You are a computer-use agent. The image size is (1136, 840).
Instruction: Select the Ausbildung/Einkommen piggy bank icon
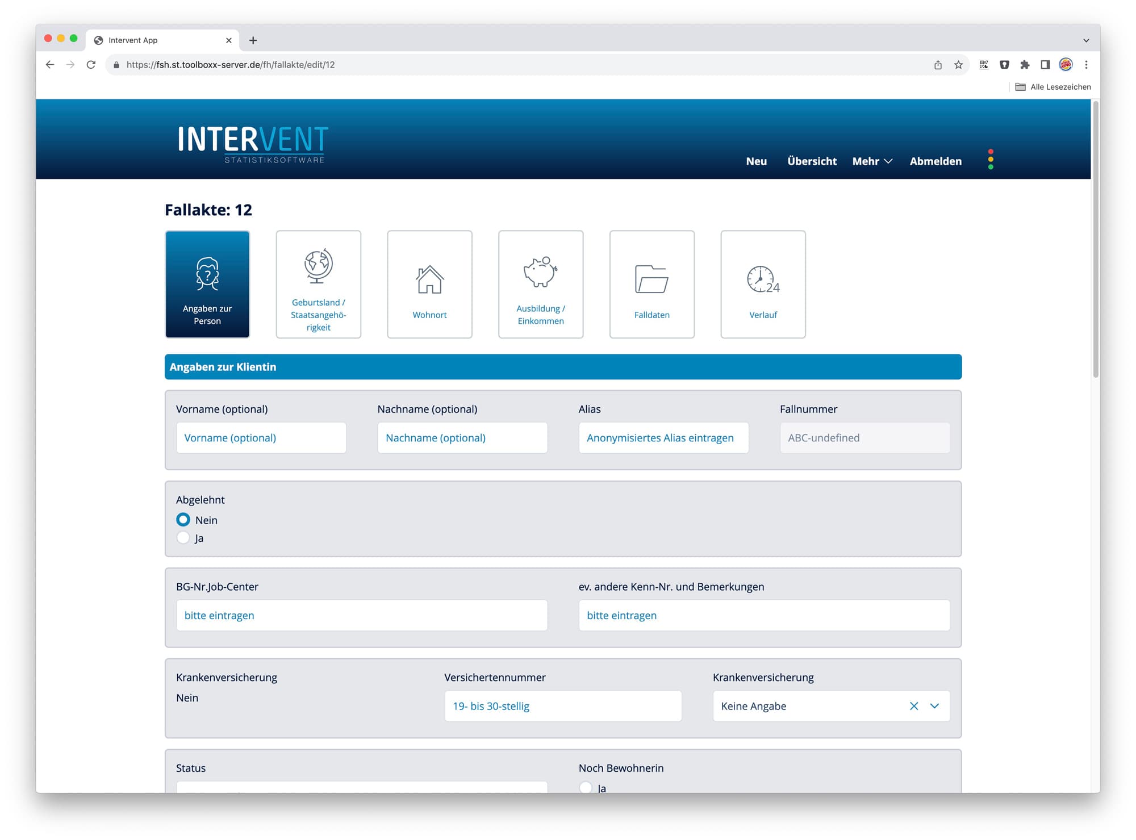coord(540,273)
